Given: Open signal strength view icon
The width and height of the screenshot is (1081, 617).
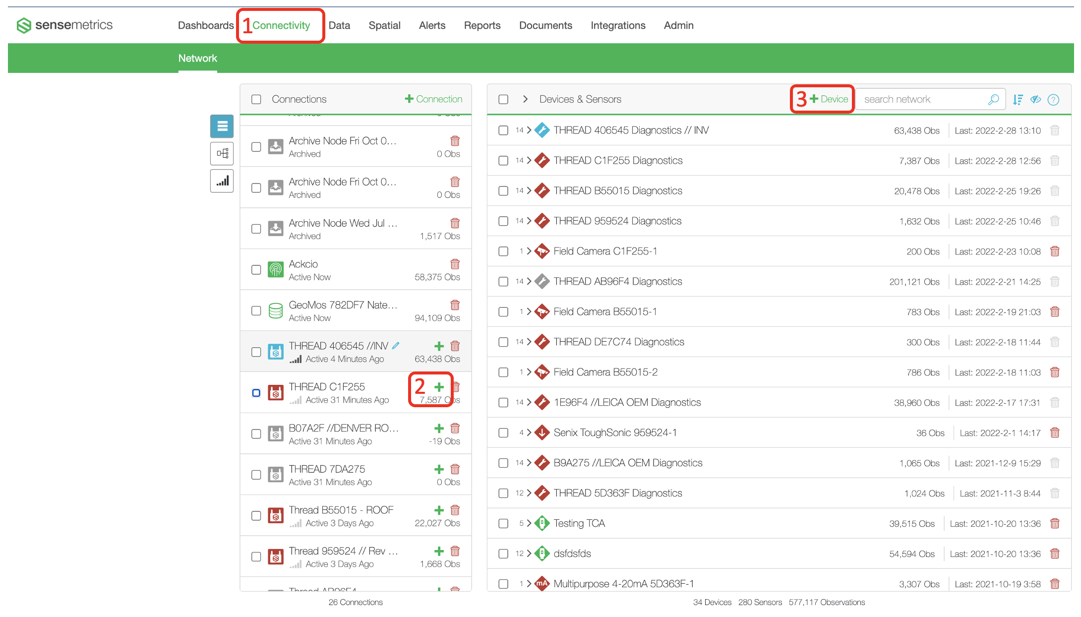Looking at the screenshot, I should [222, 181].
